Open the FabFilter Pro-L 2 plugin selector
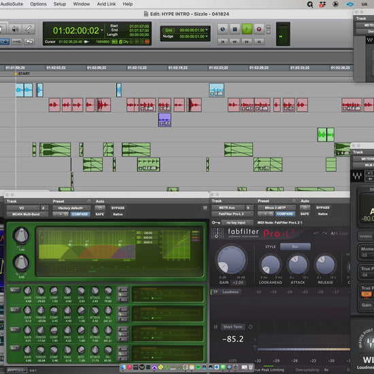Viewport: 374px width, 374px height. point(233,214)
